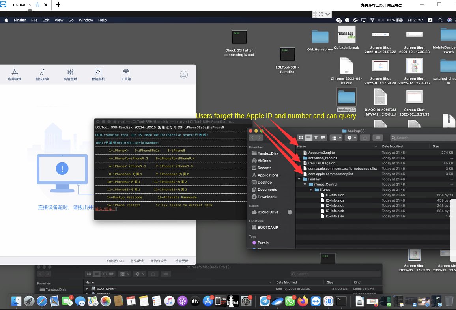
Task: Open the 高清壁纸 wallpapers section
Action: coord(70,75)
